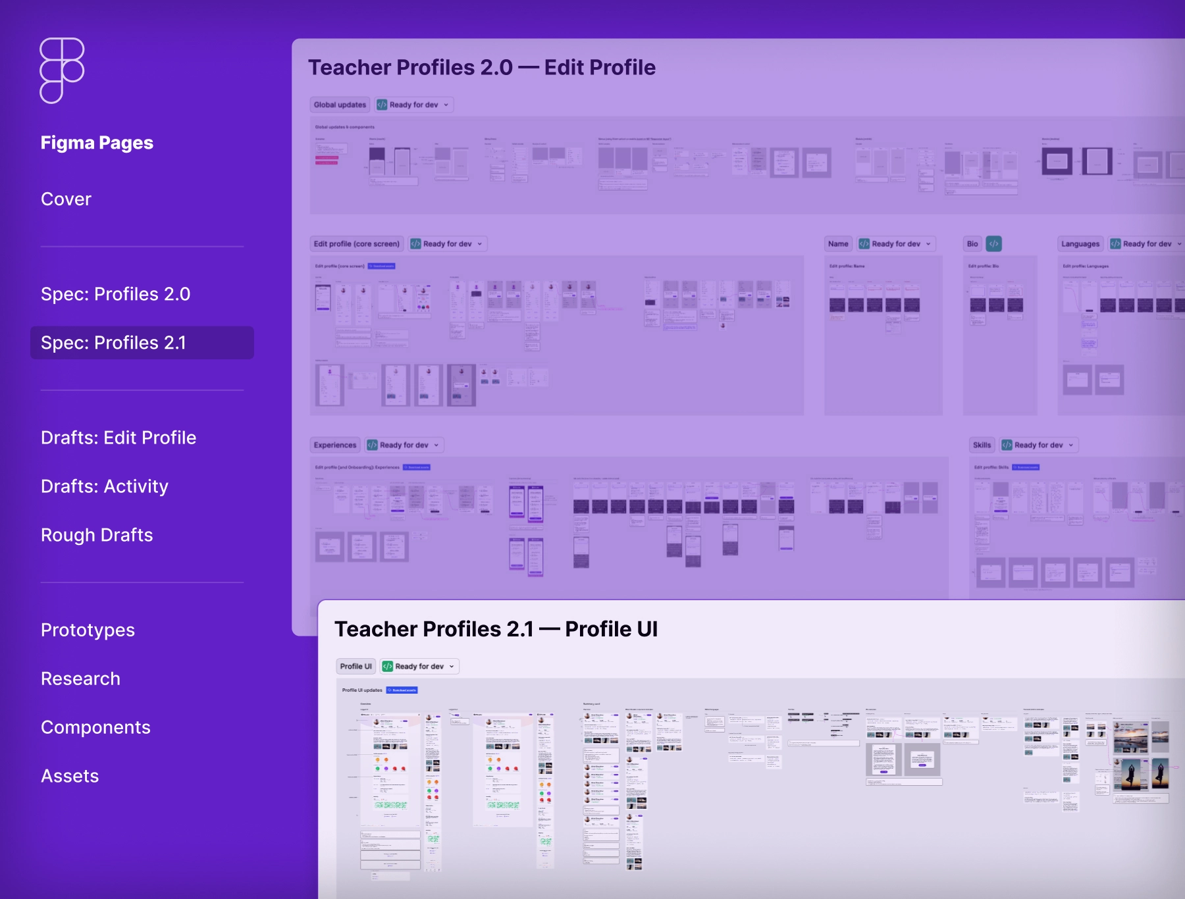Click the Languages section label

point(1080,244)
